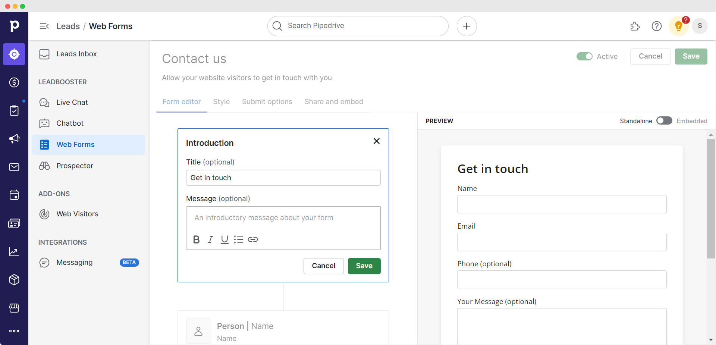Viewport: 716px width, 345px height.
Task: Open the Chatbot section
Action: click(70, 123)
